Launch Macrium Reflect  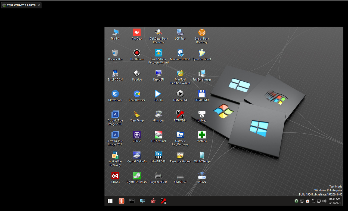point(180,55)
